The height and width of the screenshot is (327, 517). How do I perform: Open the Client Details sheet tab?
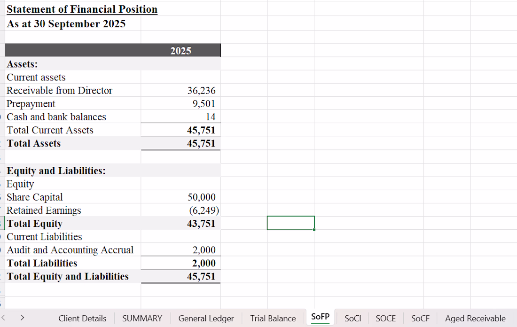(x=82, y=318)
